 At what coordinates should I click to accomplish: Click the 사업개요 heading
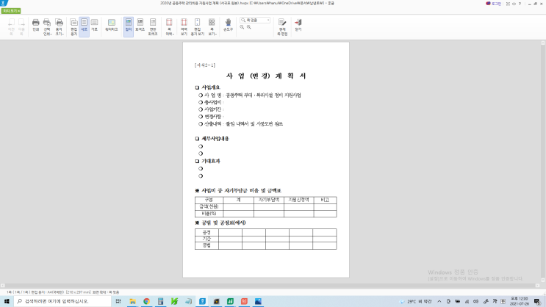pyautogui.click(x=211, y=87)
